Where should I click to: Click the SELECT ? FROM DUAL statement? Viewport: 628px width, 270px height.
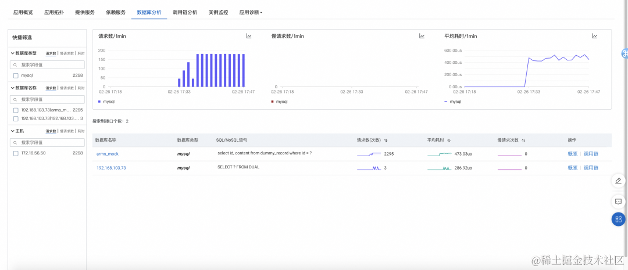click(238, 167)
